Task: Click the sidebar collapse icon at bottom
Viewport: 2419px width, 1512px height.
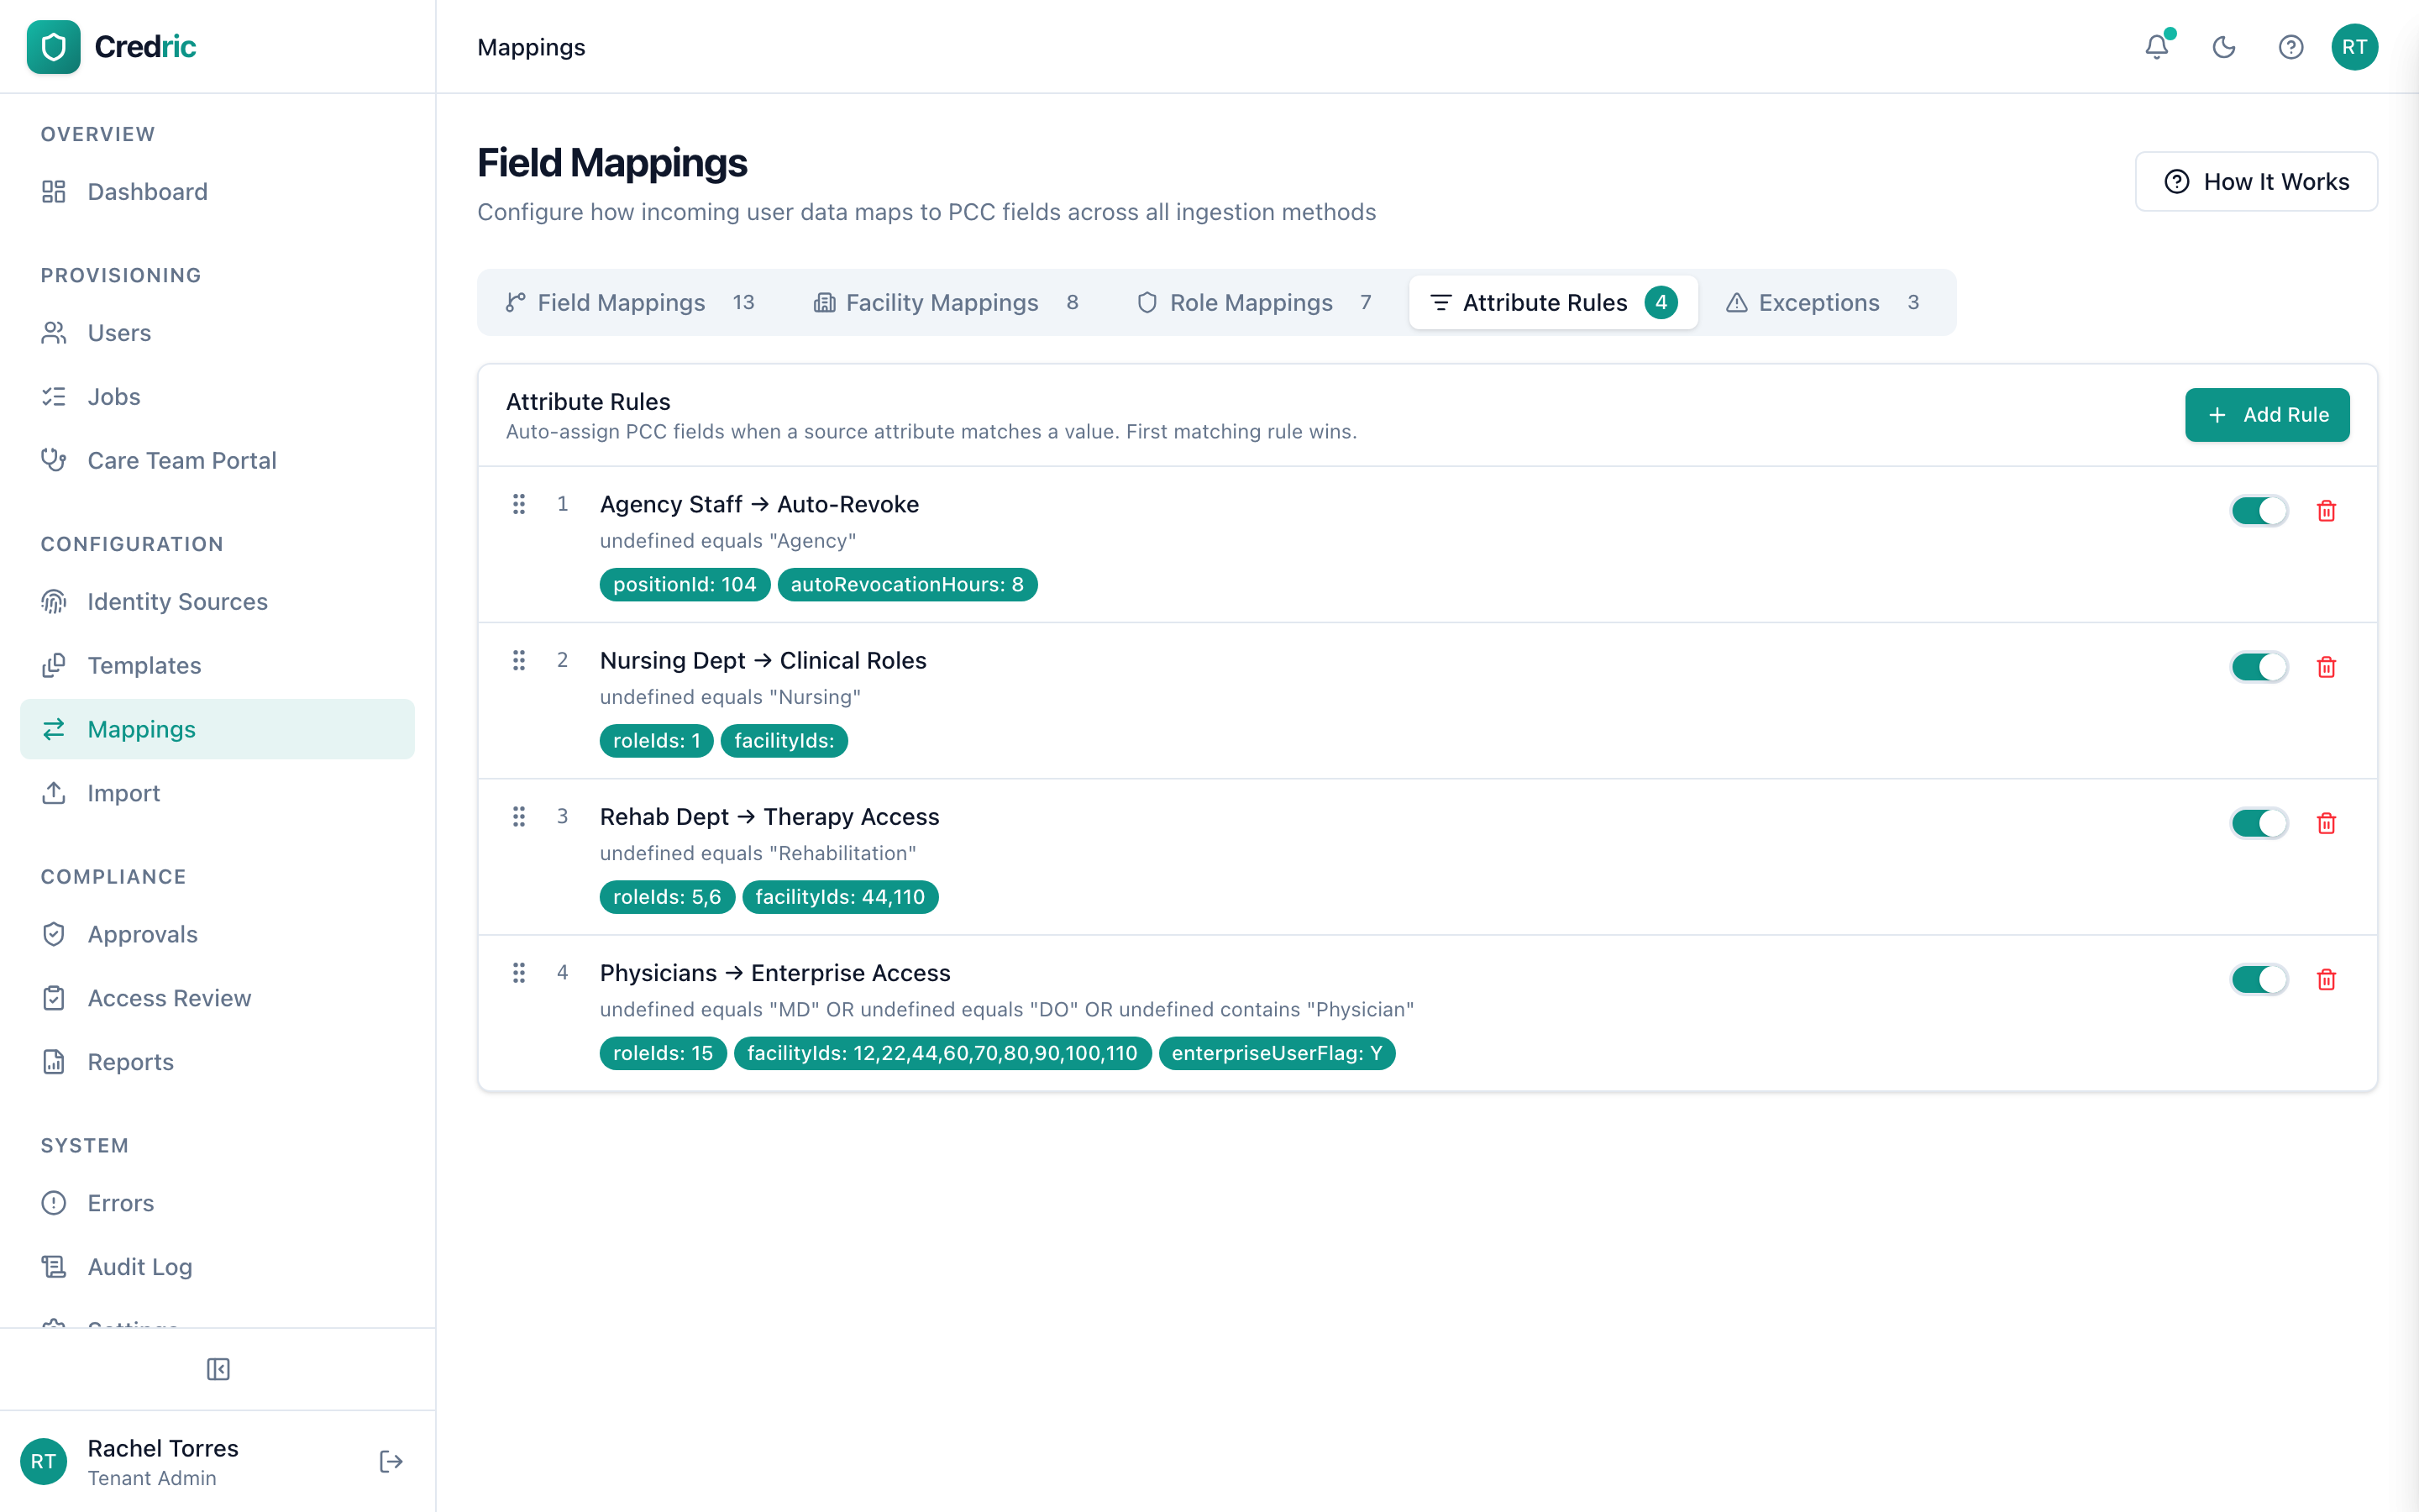Action: click(218, 1370)
